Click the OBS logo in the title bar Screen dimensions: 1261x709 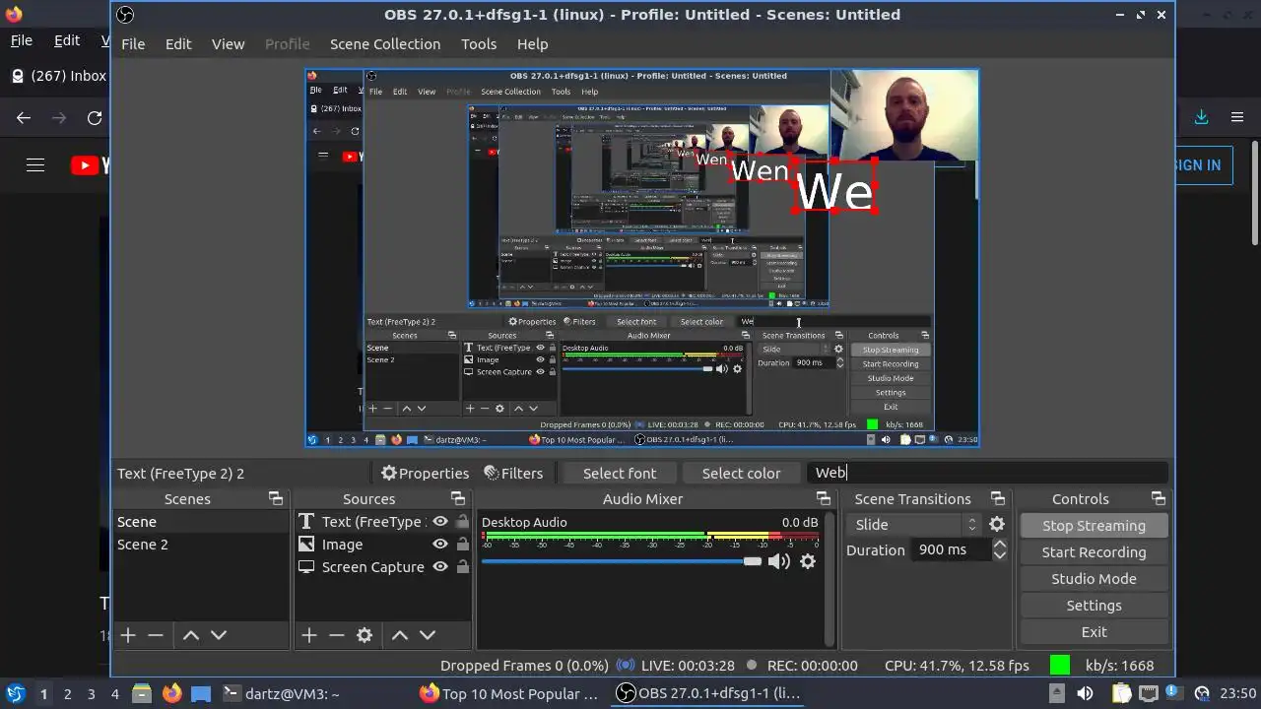(x=125, y=15)
